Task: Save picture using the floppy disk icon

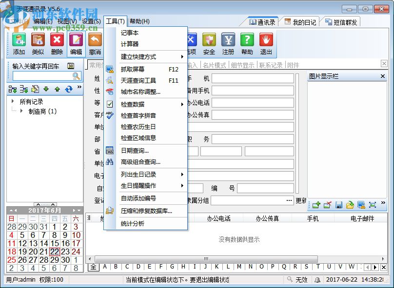Action: [x=338, y=205]
